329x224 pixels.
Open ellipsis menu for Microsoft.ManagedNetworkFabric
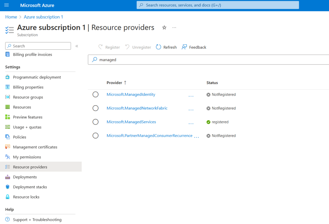pyautogui.click(x=191, y=110)
